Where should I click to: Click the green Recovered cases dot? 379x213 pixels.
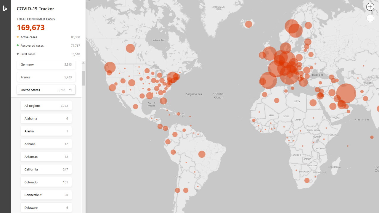click(x=17, y=45)
